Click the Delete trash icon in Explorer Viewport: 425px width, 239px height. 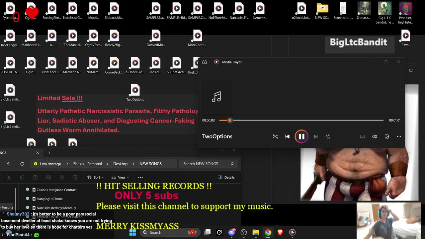(75, 177)
